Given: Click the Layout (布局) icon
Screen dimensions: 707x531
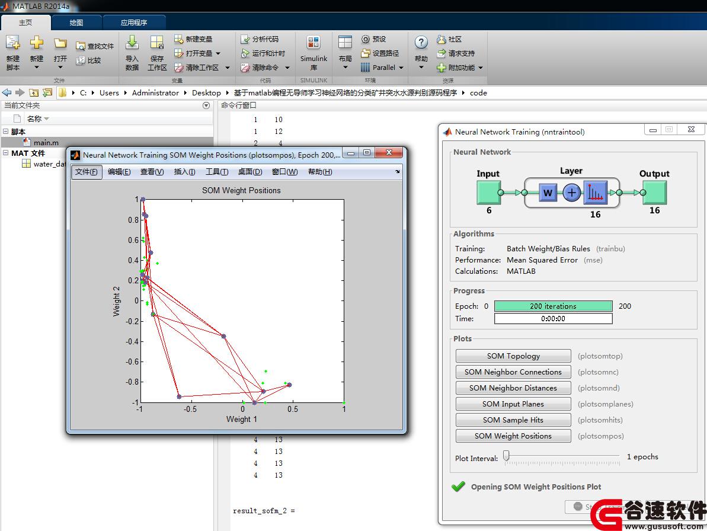Looking at the screenshot, I should point(345,43).
